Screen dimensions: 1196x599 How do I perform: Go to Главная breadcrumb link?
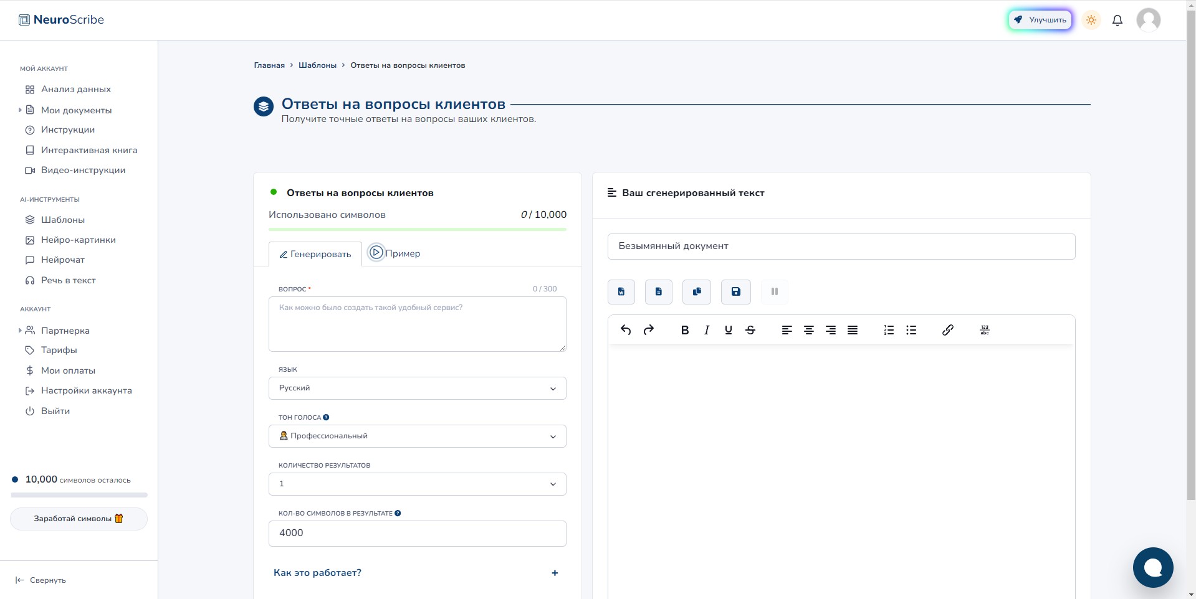click(x=269, y=65)
